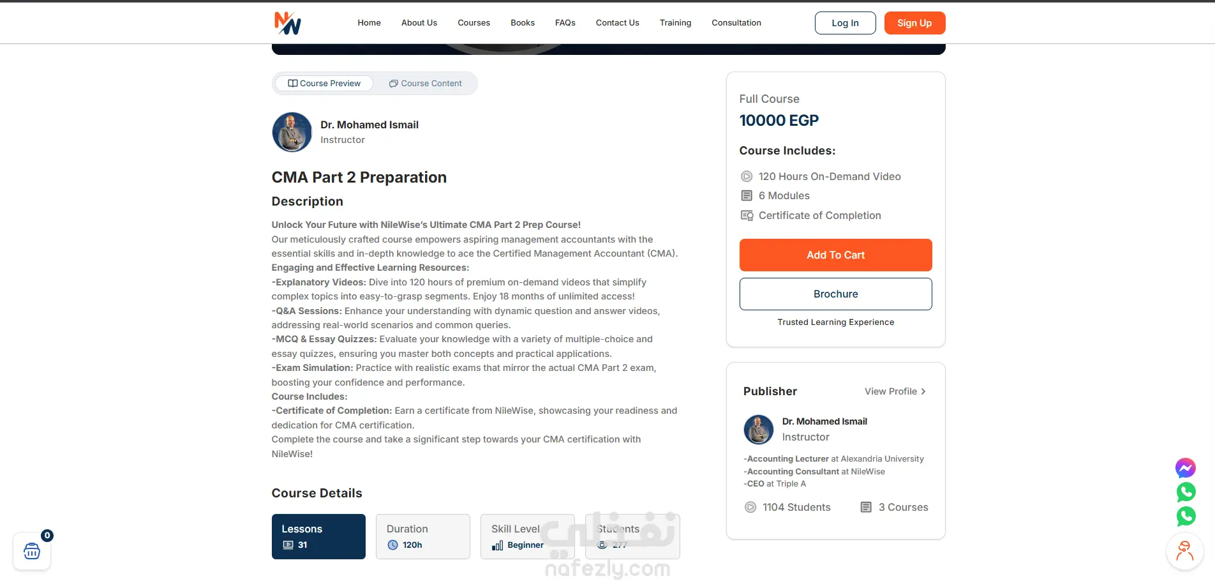Open the course Brochure
The height and width of the screenshot is (581, 1215).
point(835,294)
